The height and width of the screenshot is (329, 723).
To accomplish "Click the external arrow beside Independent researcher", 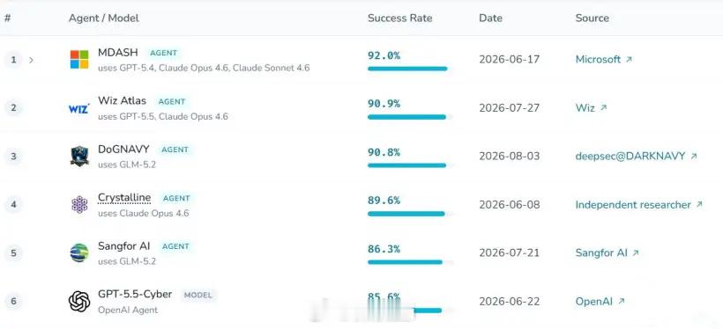I will coord(699,205).
